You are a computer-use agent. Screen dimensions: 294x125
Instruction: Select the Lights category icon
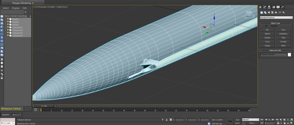coord(269,13)
